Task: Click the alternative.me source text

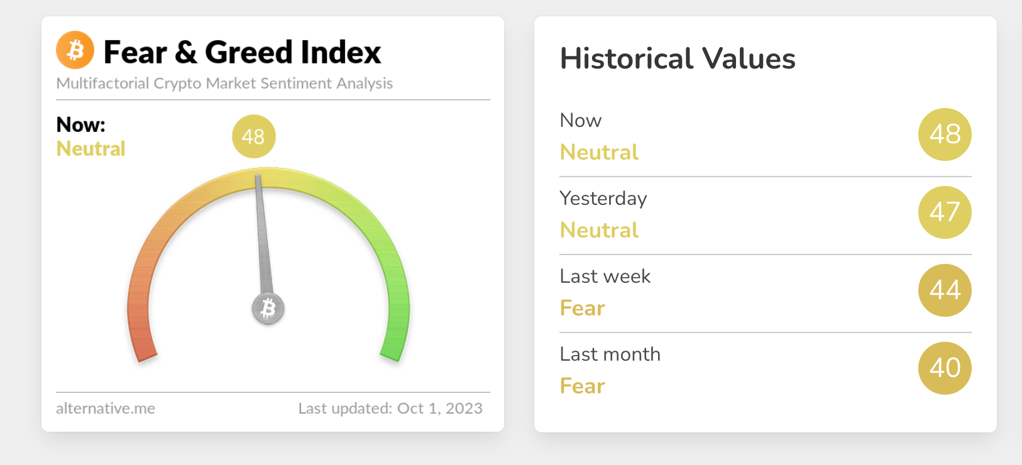Action: pyautogui.click(x=106, y=408)
